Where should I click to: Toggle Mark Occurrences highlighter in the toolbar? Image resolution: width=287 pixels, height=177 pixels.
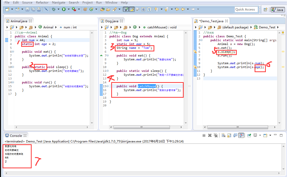tap(132, 9)
